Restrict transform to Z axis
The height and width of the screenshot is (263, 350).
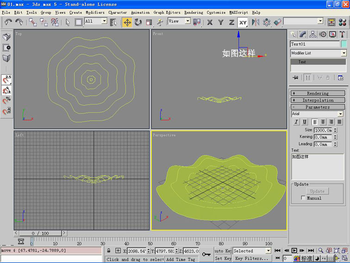point(231,22)
